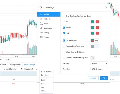Switch to the Strategy Tester tab

[x=15, y=65]
